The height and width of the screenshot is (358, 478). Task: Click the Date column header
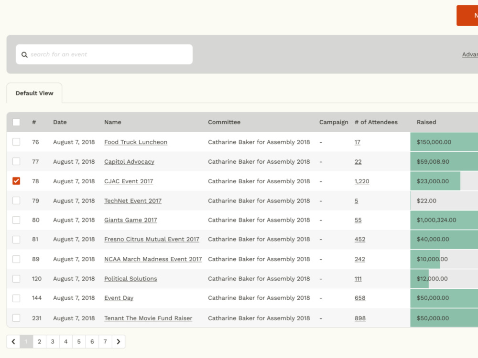pyautogui.click(x=60, y=122)
